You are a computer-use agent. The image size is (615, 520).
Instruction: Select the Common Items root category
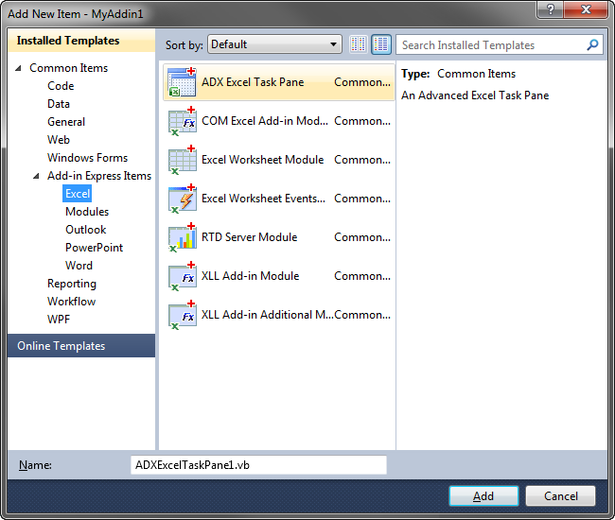pyautogui.click(x=69, y=68)
